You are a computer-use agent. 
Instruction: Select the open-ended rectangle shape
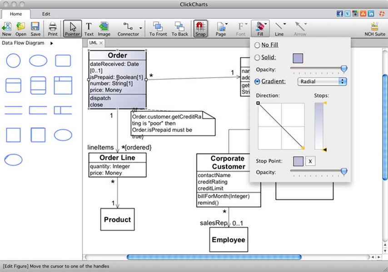coord(38,110)
